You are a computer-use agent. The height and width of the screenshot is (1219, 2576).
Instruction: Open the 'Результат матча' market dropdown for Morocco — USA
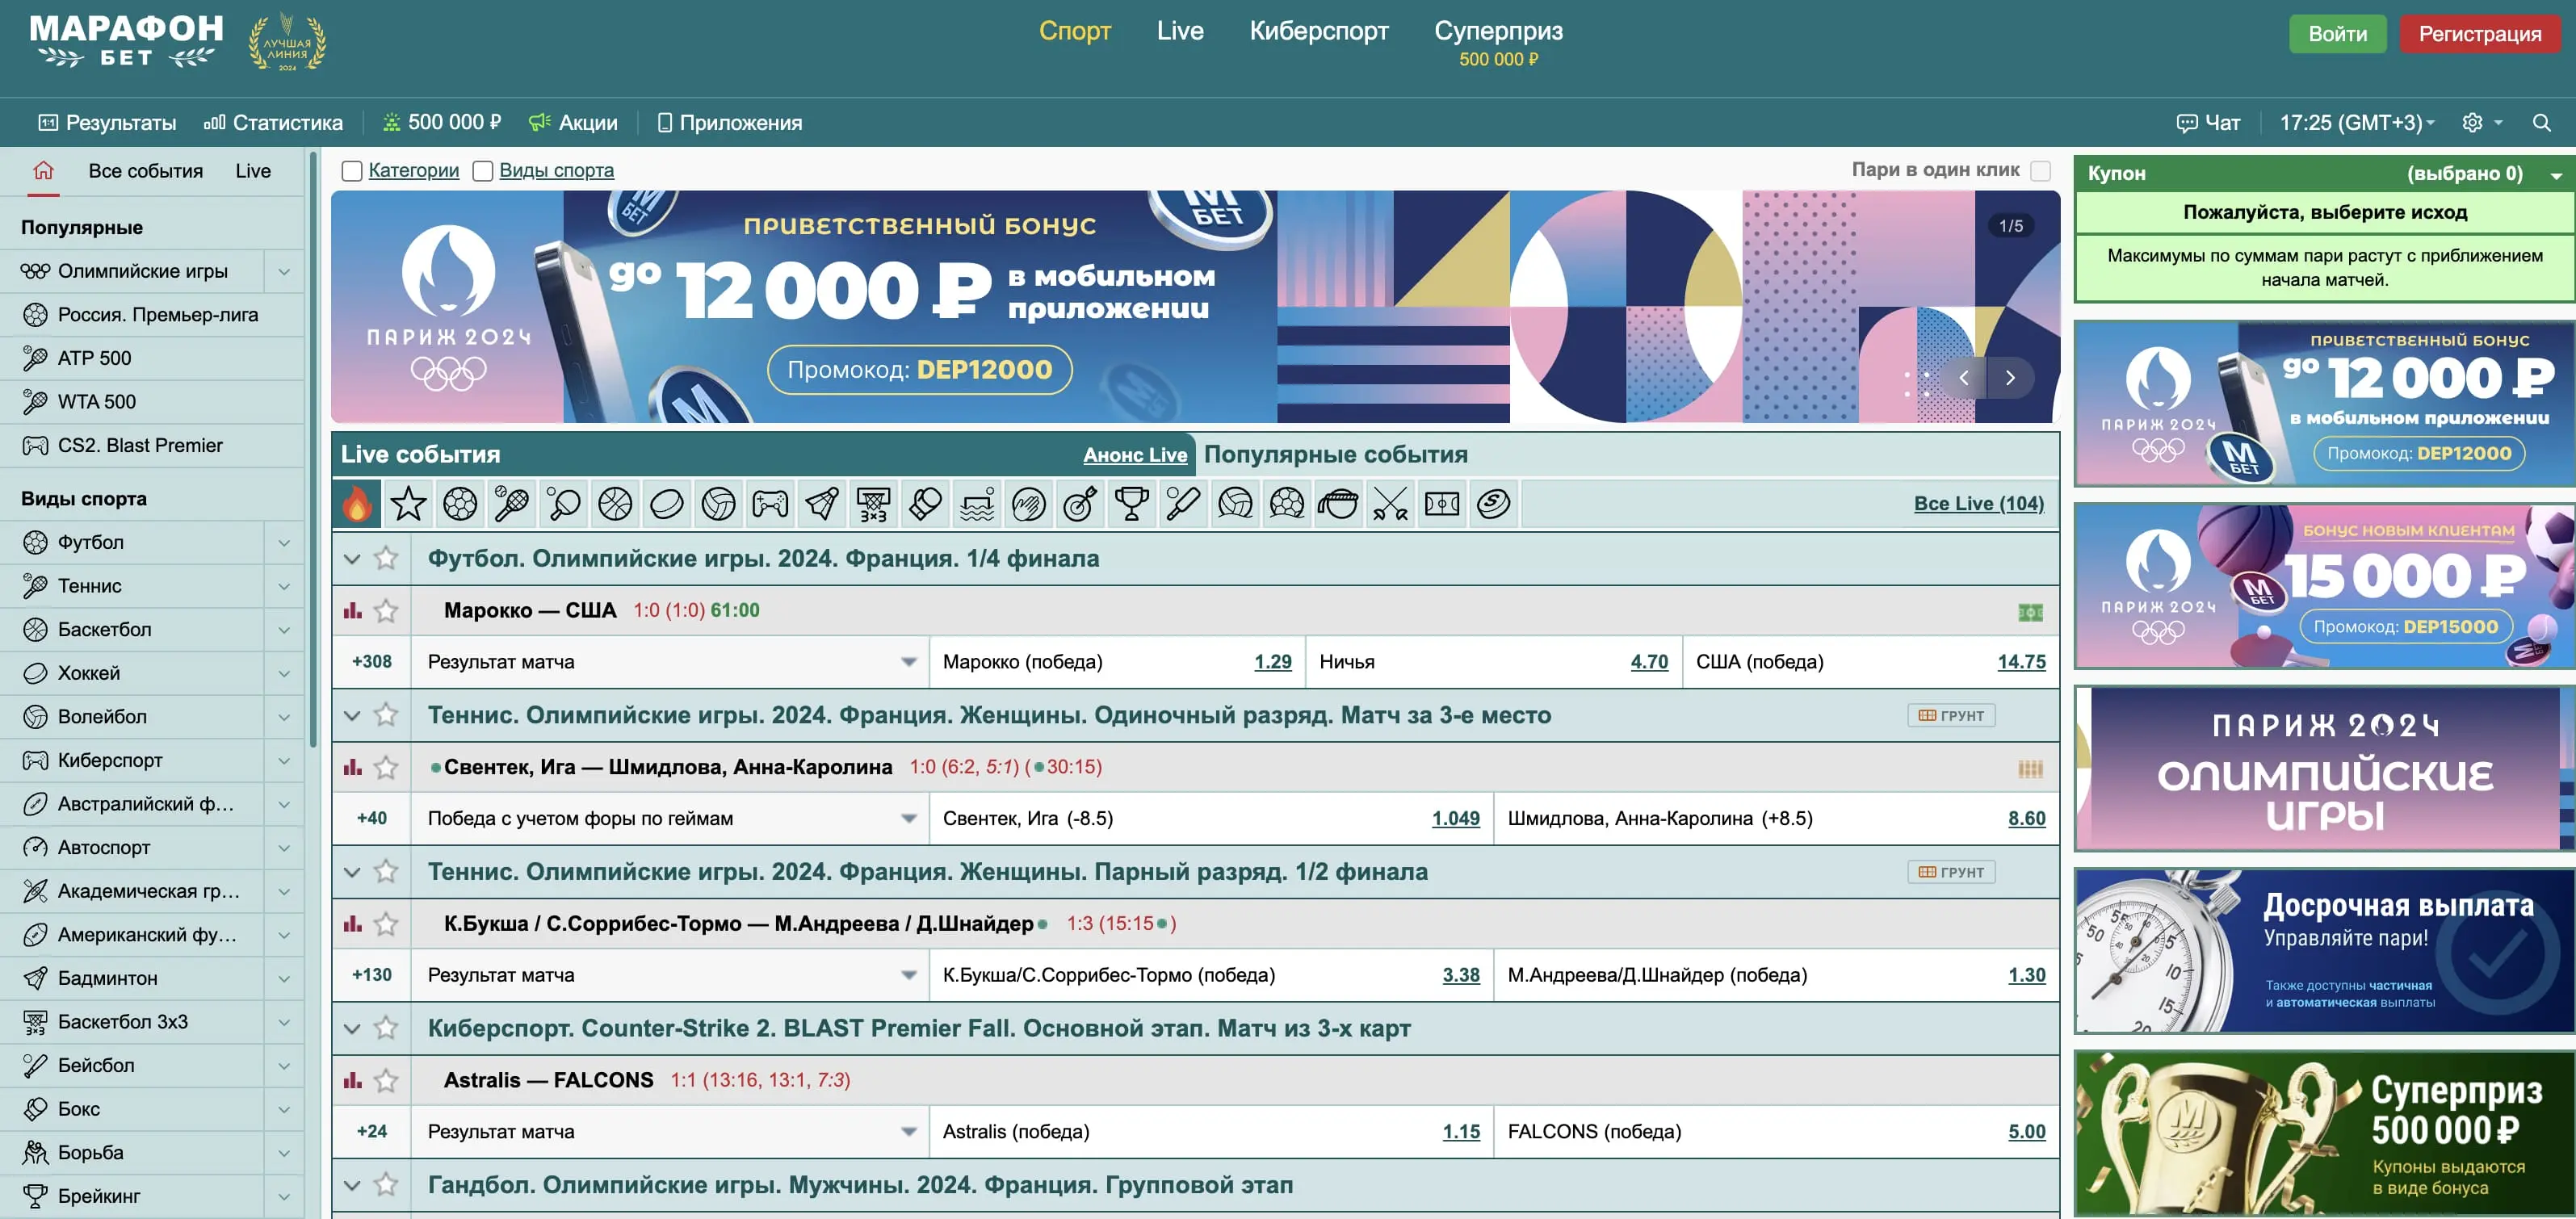click(x=908, y=661)
